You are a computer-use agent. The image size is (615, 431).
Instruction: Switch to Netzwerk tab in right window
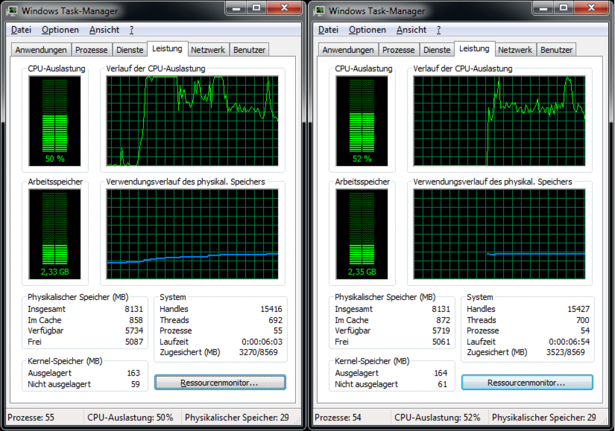(x=515, y=50)
